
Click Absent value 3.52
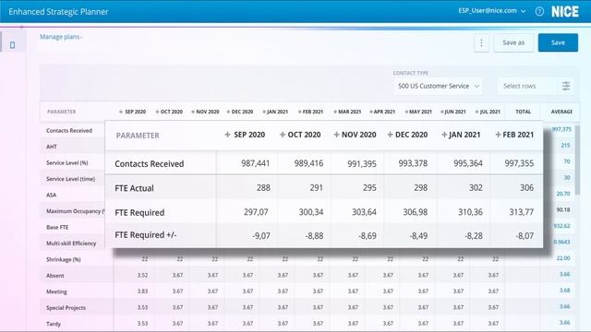point(142,275)
